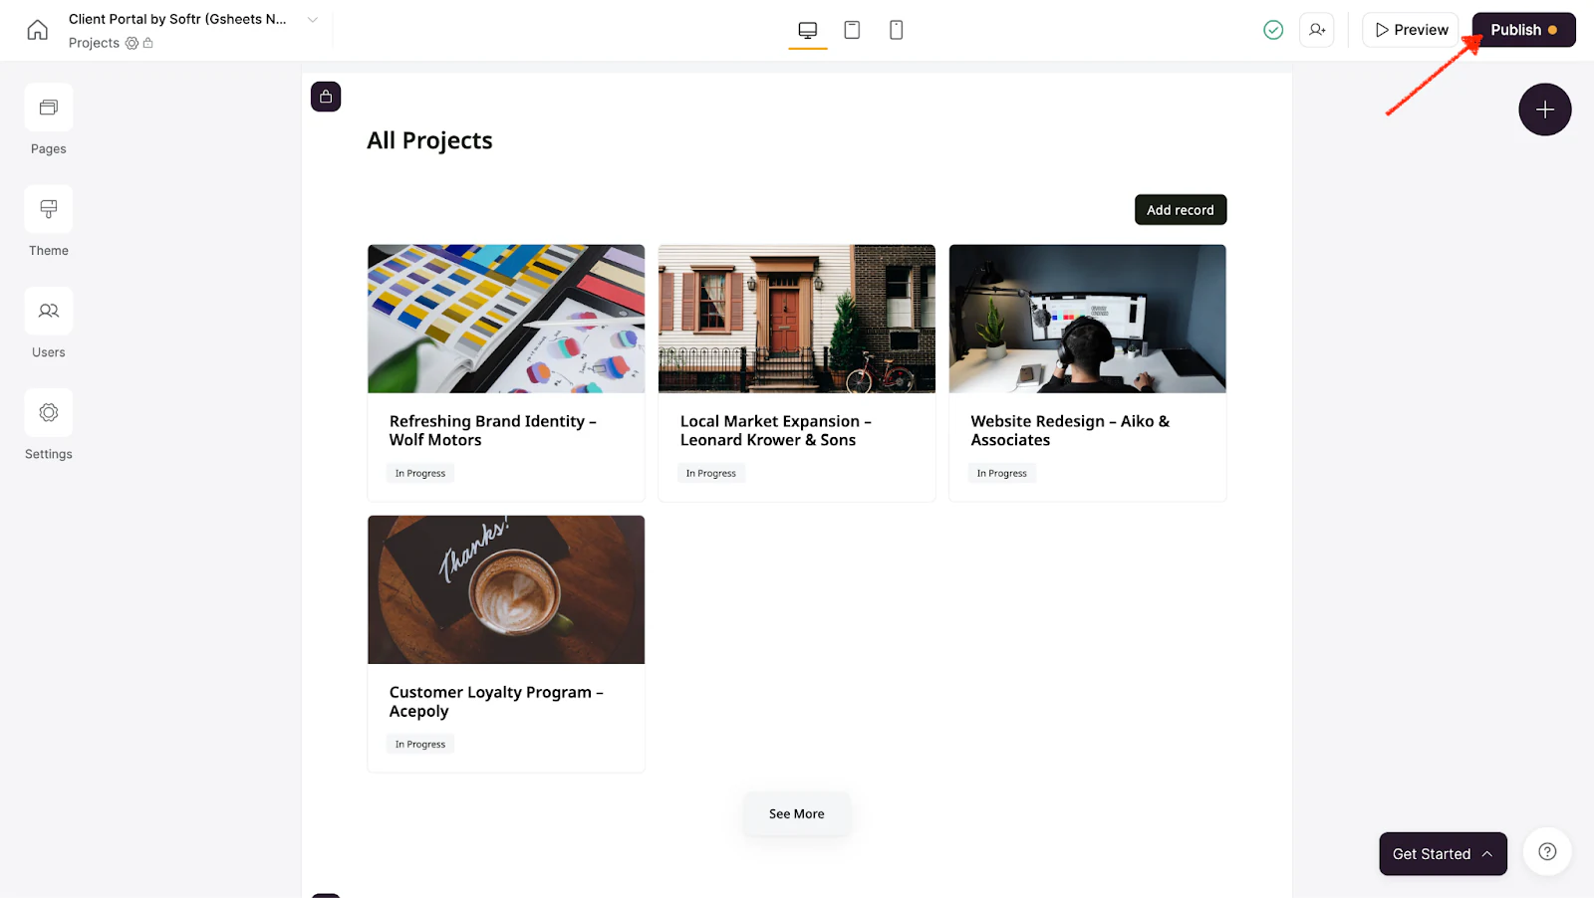Click In Progress tag on Acepoly card
This screenshot has width=1594, height=898.
420,744
